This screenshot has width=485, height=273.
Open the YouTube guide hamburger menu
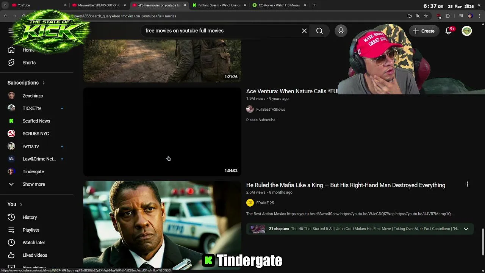click(11, 31)
